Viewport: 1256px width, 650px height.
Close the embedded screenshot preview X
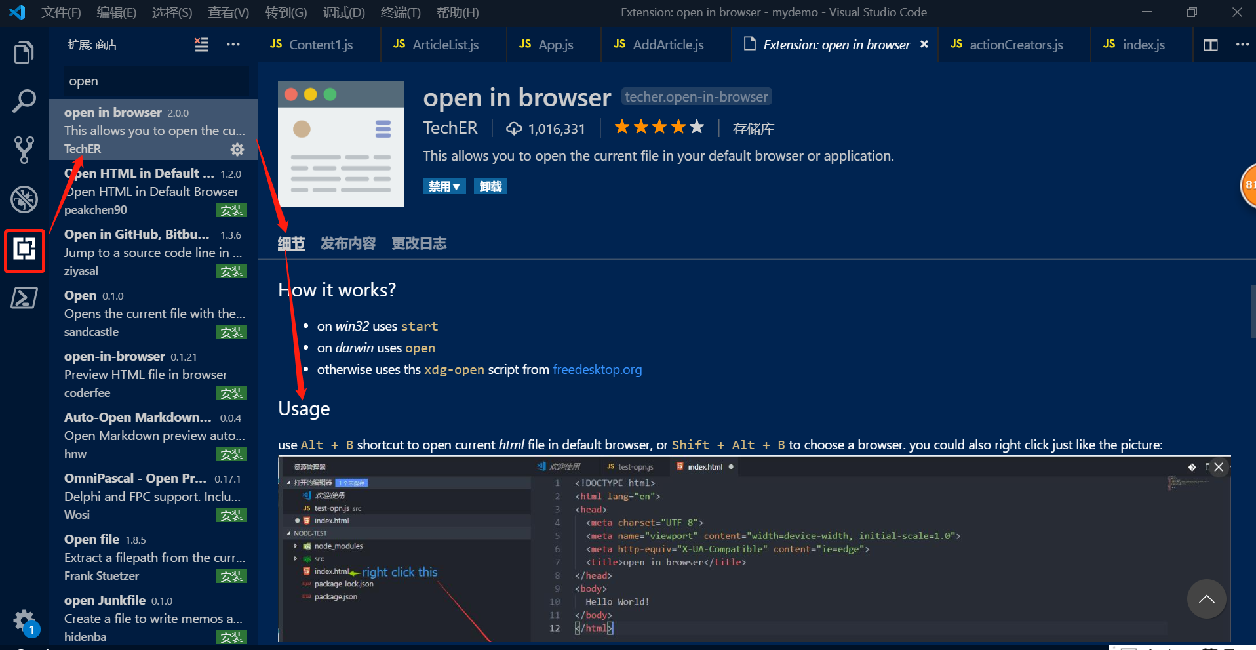click(1219, 467)
